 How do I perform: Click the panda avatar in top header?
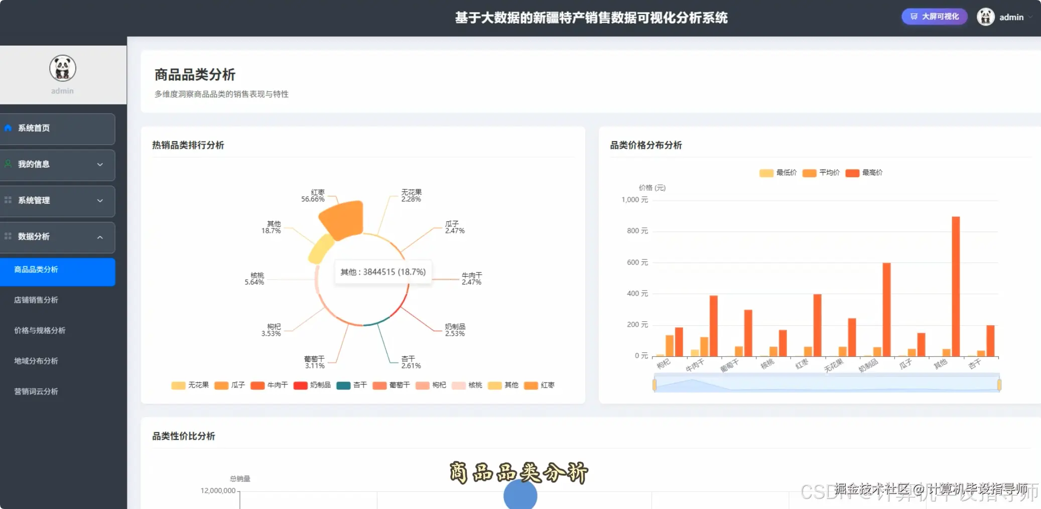(x=985, y=17)
